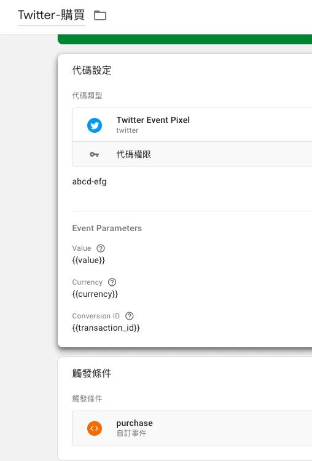312x461 pixels.
Task: Select the Twitter Event Pixel tag type
Action: click(x=192, y=125)
